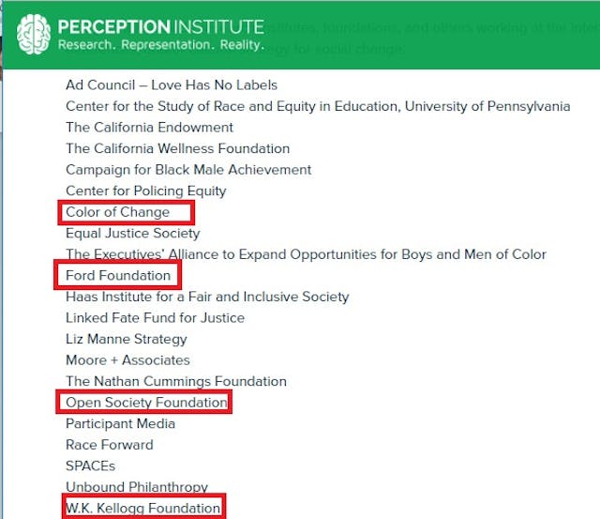Click The Executives' Alliance to Expand Opportunities entry
600x519 pixels.
coord(306,254)
